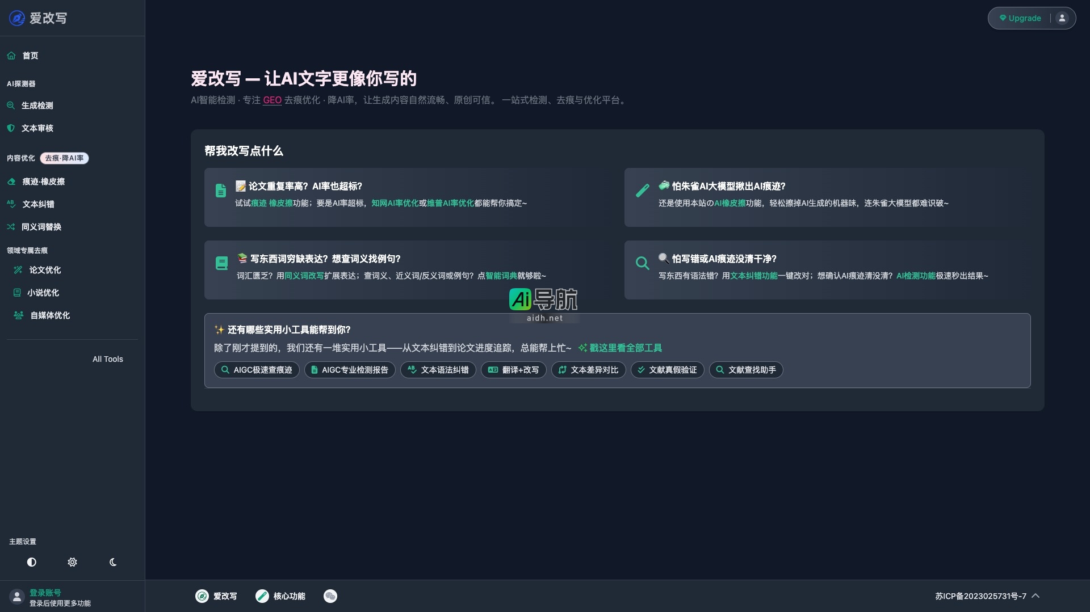Switch to half-contrast theme mode

click(x=32, y=562)
